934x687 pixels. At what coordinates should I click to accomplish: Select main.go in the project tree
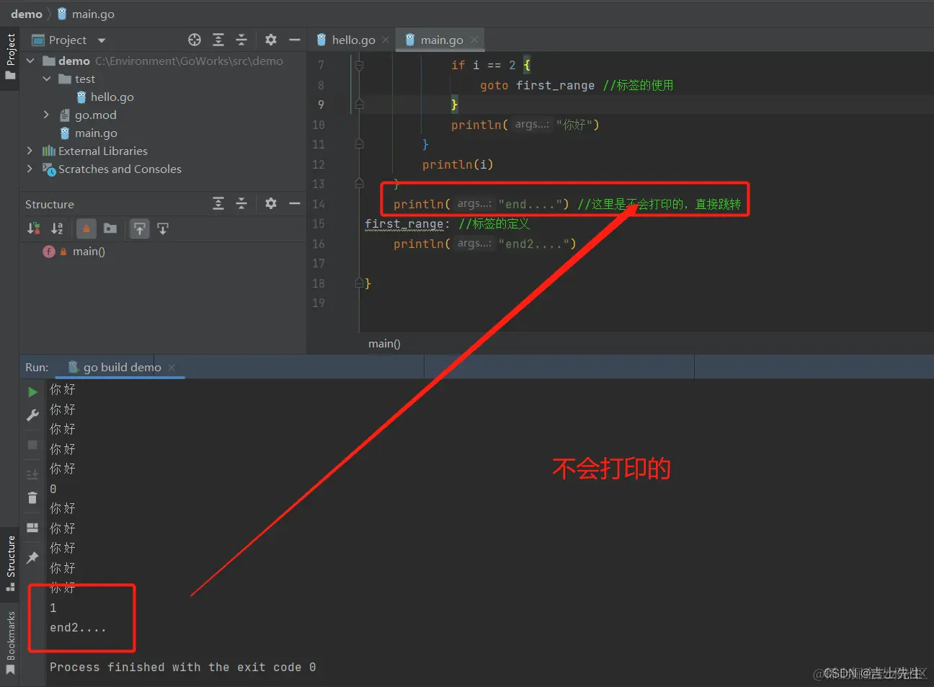[96, 133]
